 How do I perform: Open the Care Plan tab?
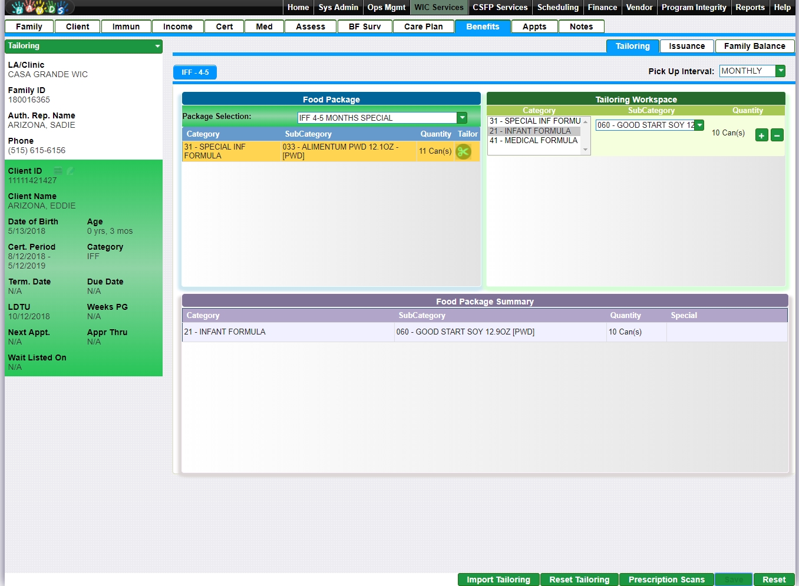click(x=423, y=27)
